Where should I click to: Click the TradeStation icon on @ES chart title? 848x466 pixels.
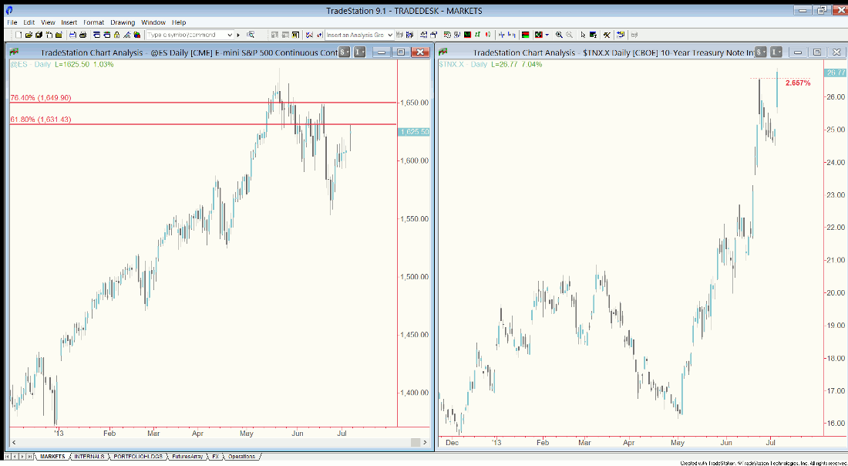click(x=15, y=52)
